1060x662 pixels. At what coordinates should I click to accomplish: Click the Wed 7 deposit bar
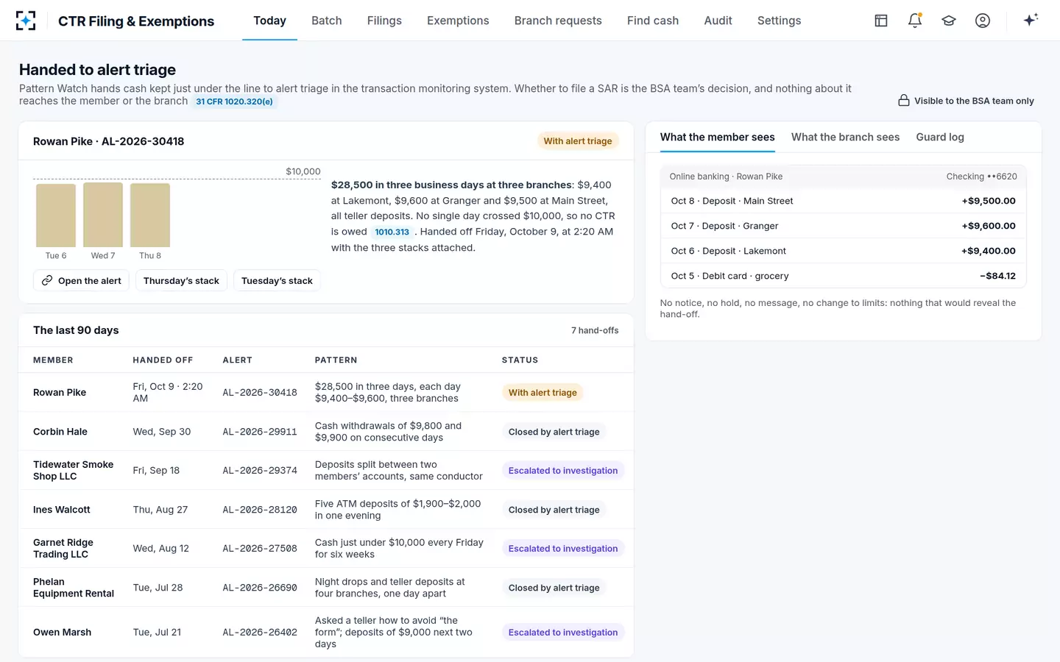[103, 215]
